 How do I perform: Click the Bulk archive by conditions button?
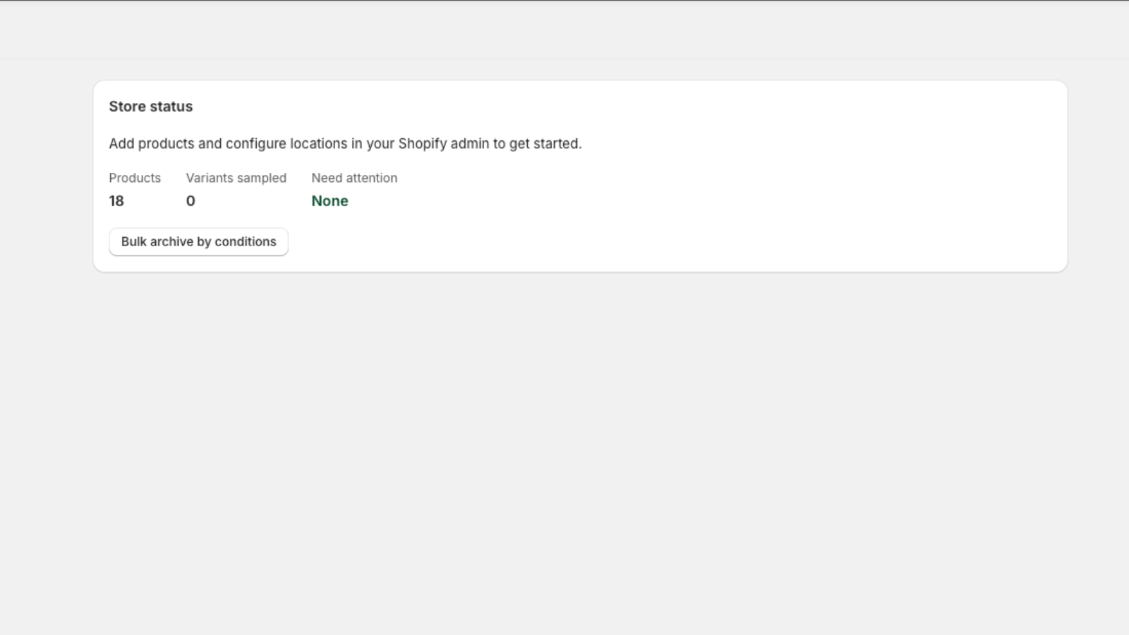[x=198, y=242]
